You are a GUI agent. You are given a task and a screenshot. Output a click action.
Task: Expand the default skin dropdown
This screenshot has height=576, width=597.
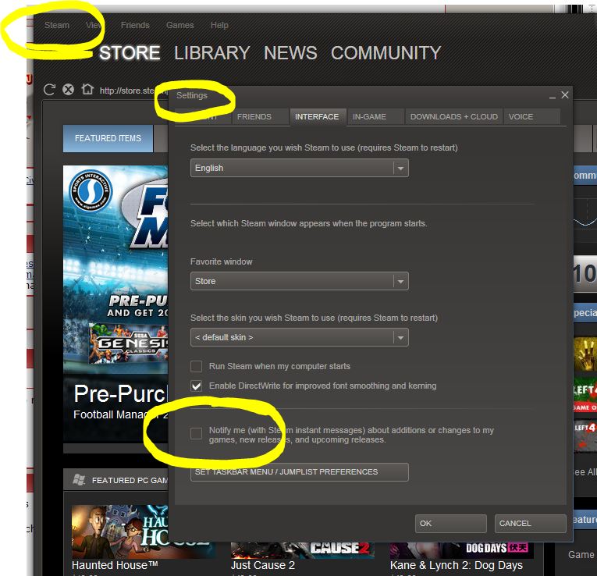[x=299, y=337]
